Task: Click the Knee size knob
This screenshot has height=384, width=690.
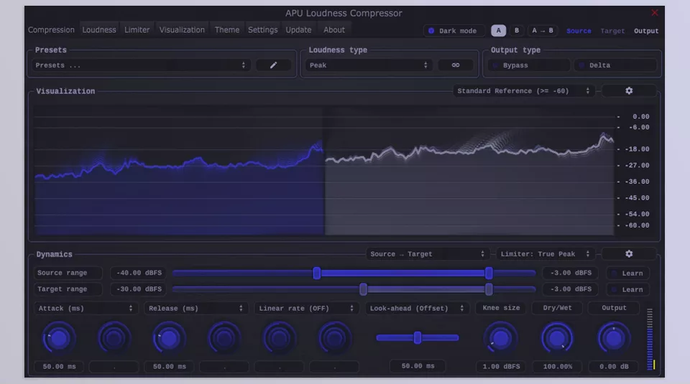Action: click(x=500, y=338)
